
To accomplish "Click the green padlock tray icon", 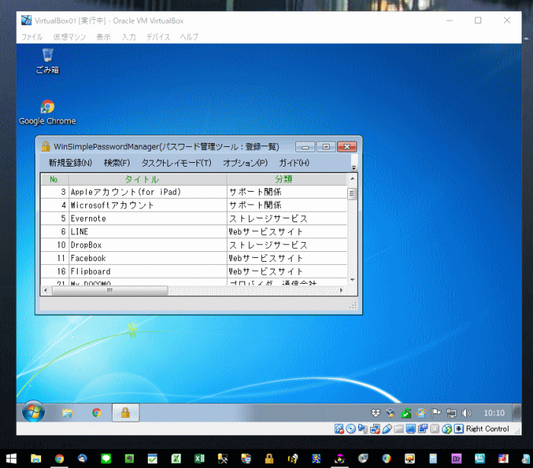I will 406,413.
